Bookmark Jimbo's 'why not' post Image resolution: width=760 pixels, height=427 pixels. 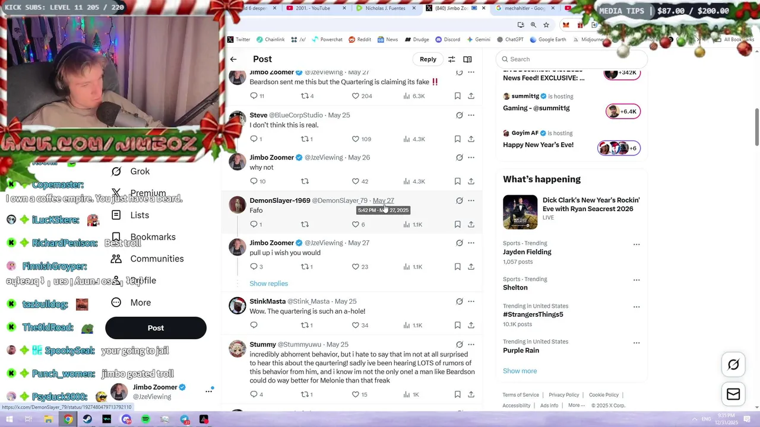tap(457, 181)
